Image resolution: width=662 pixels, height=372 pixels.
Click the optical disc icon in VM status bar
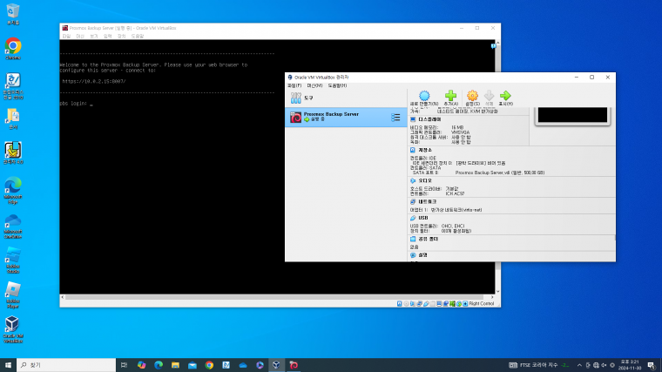pyautogui.click(x=406, y=303)
